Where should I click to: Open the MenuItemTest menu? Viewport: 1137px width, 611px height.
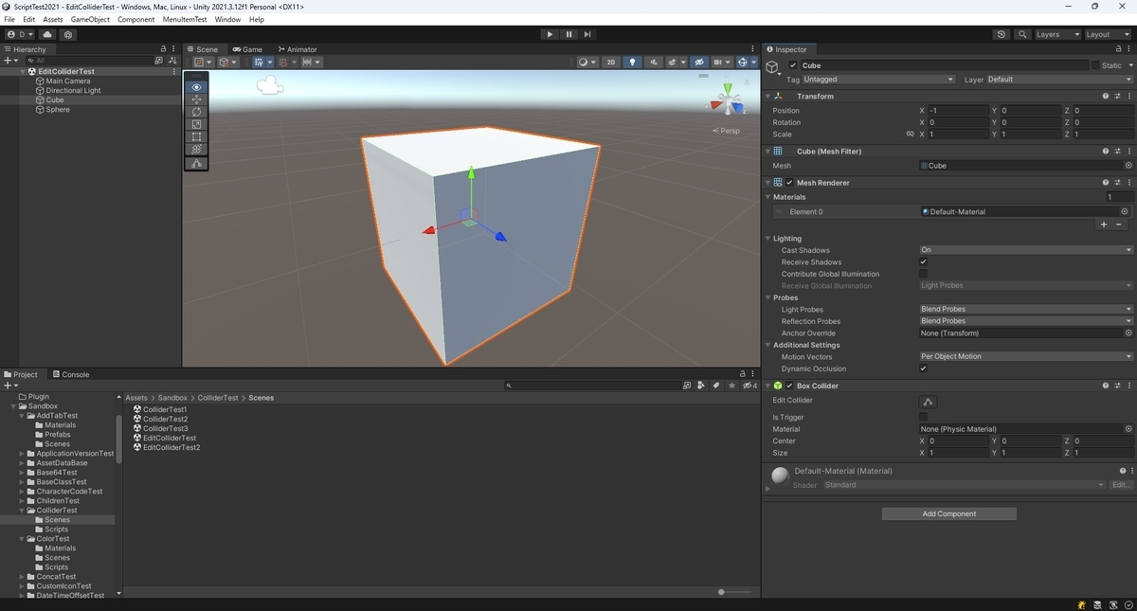coord(184,18)
